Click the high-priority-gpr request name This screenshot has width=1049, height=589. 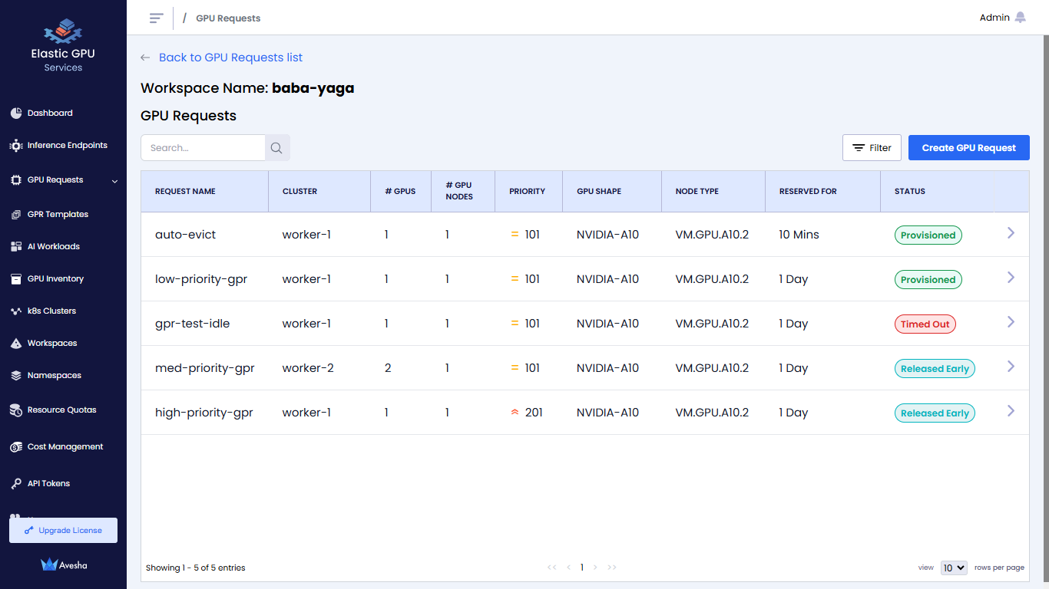tap(204, 413)
